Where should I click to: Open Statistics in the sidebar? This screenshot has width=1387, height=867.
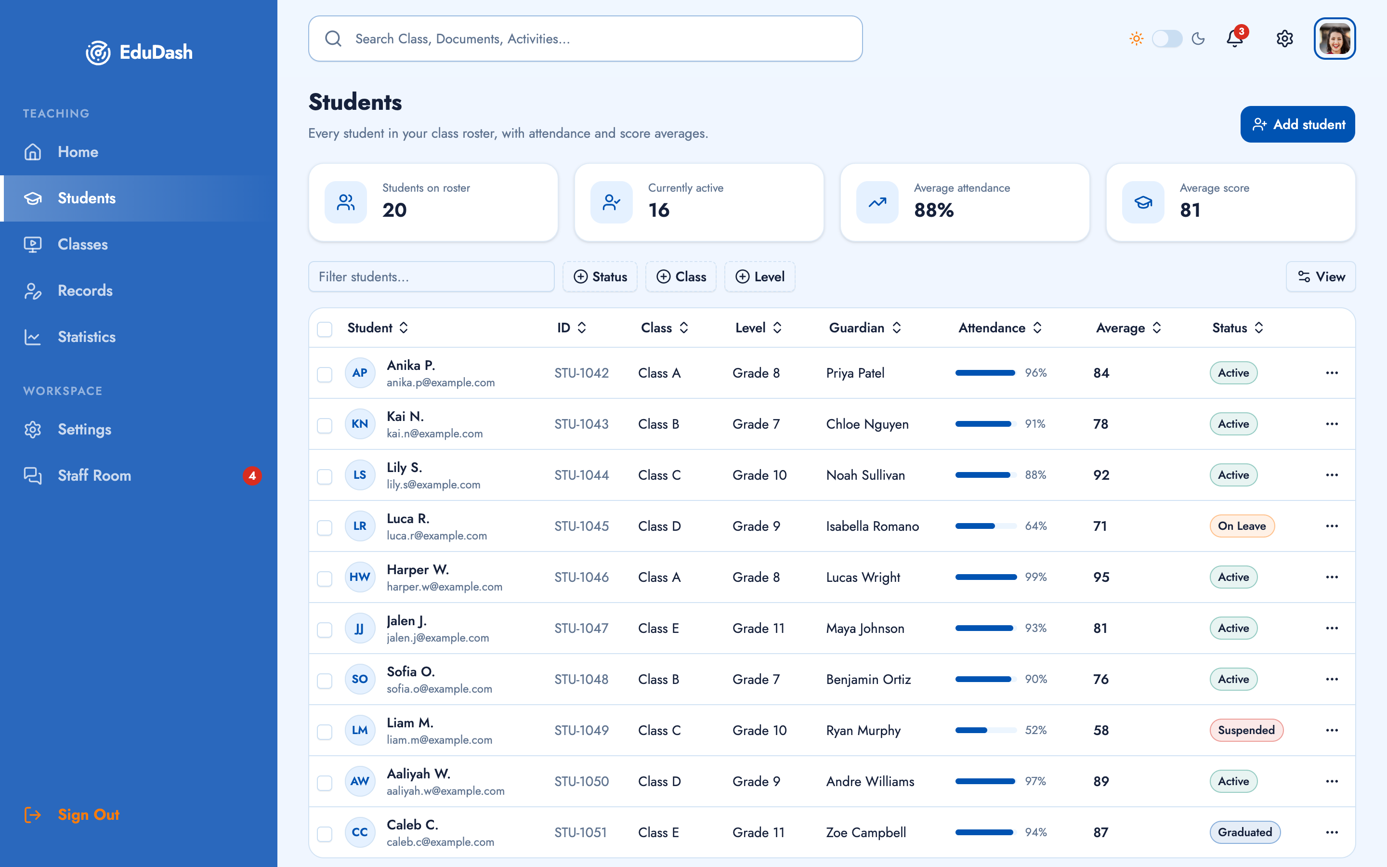point(139,337)
